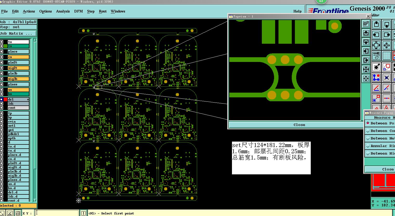Image resolution: width=395 pixels, height=216 pixels.
Task: Select the horizontal red-blue line tool
Action: 387,98
